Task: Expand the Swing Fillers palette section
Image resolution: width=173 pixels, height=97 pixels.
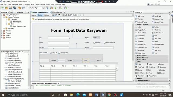Action: click(136, 60)
